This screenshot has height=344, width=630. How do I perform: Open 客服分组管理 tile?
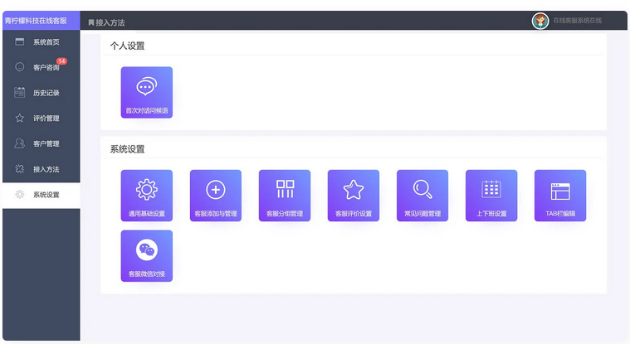tap(285, 196)
